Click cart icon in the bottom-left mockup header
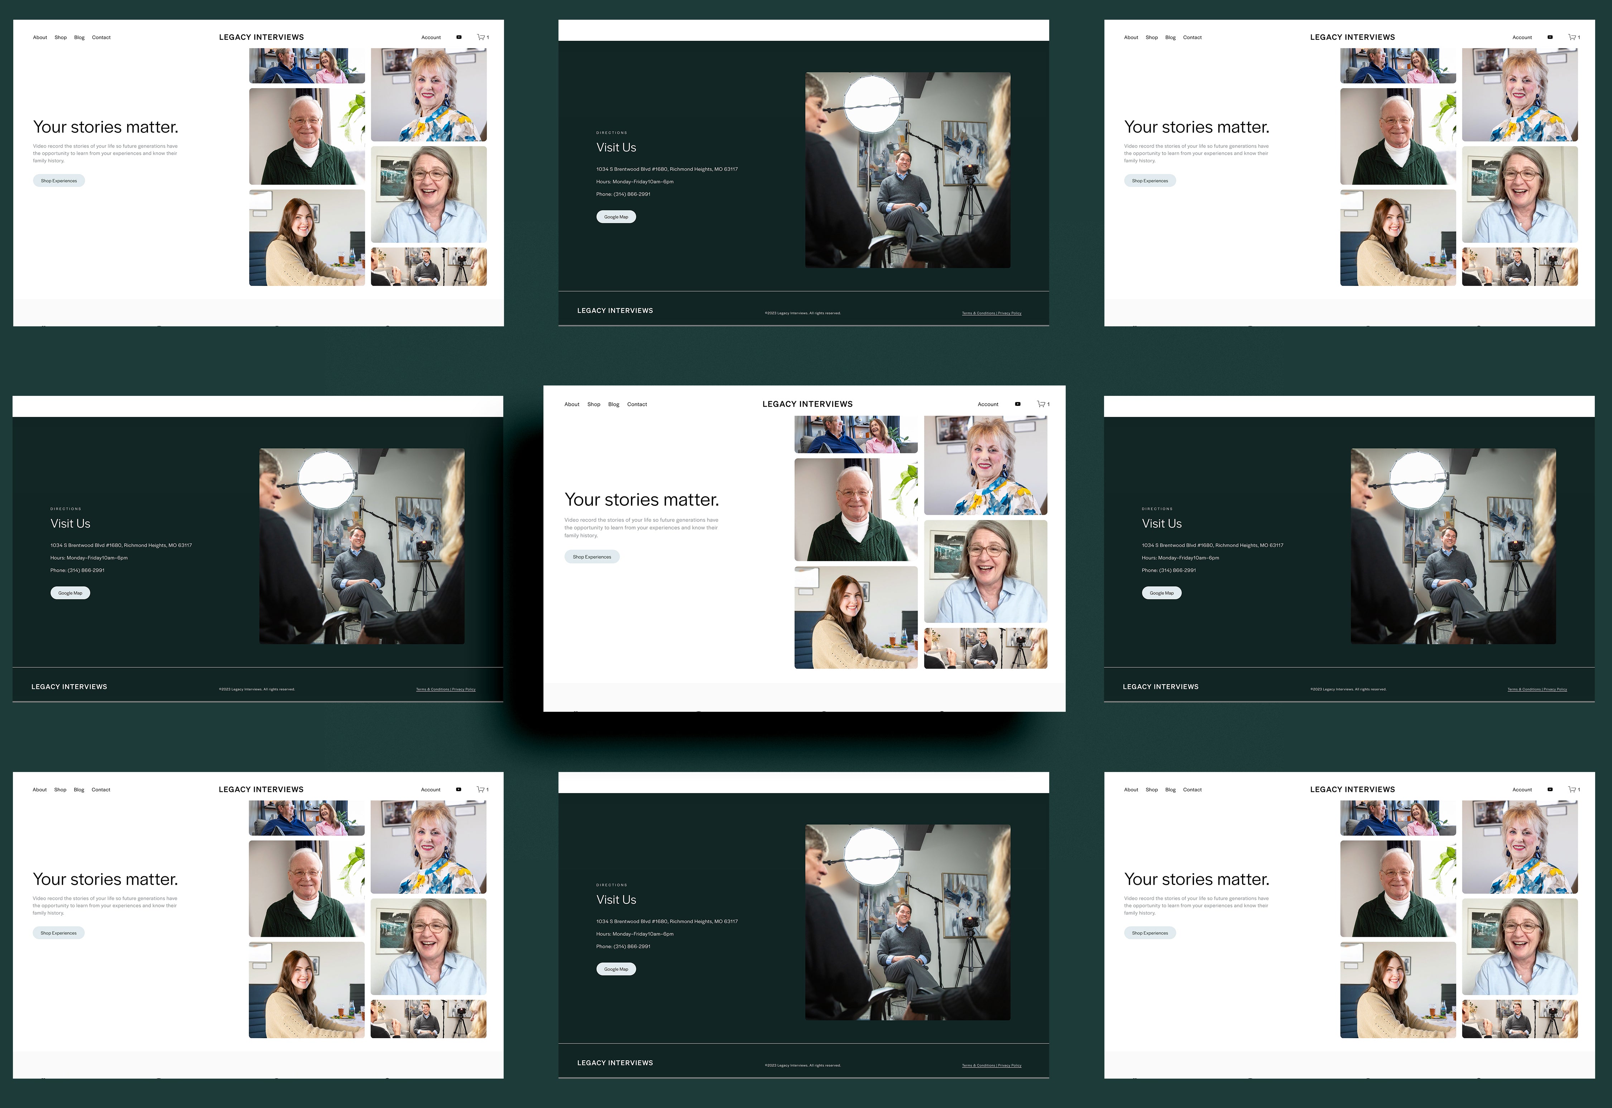This screenshot has width=1612, height=1108. [x=480, y=789]
